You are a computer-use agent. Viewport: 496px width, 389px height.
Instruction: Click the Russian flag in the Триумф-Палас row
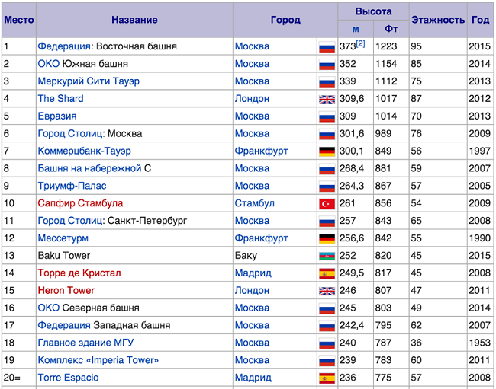327,187
